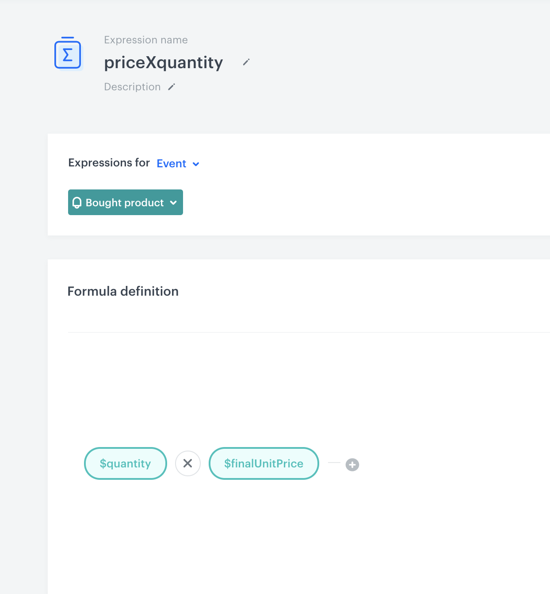Click the priceXquantity title text

(x=164, y=62)
